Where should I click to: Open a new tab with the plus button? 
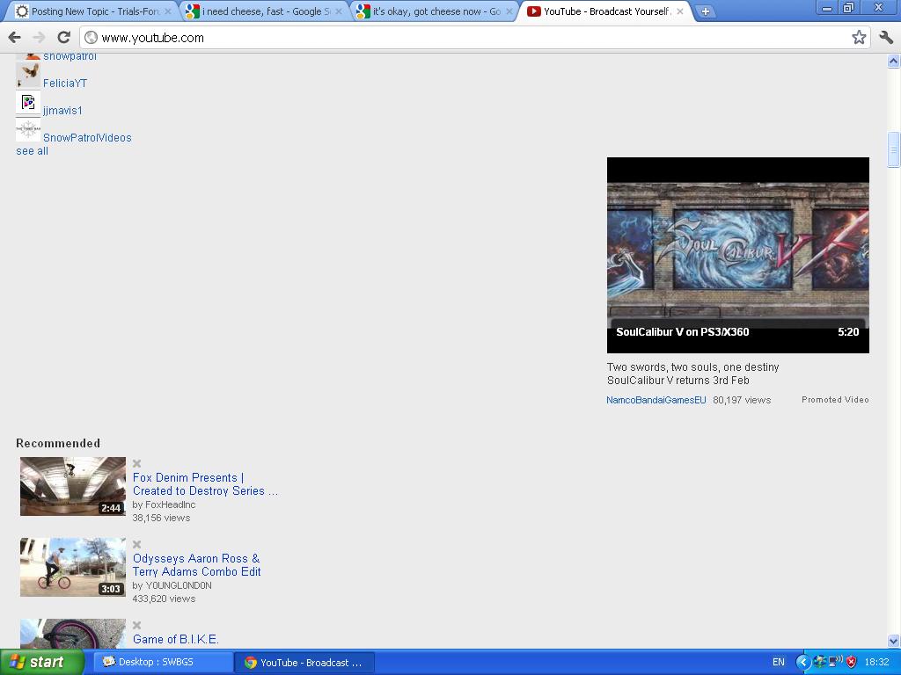click(x=705, y=11)
